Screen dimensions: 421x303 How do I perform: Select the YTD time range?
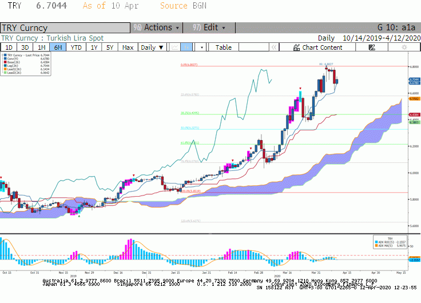[76, 47]
